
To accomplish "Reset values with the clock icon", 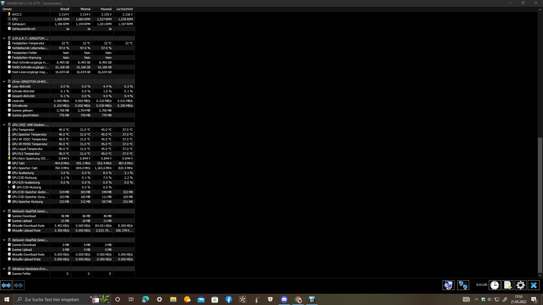I will point(494,285).
